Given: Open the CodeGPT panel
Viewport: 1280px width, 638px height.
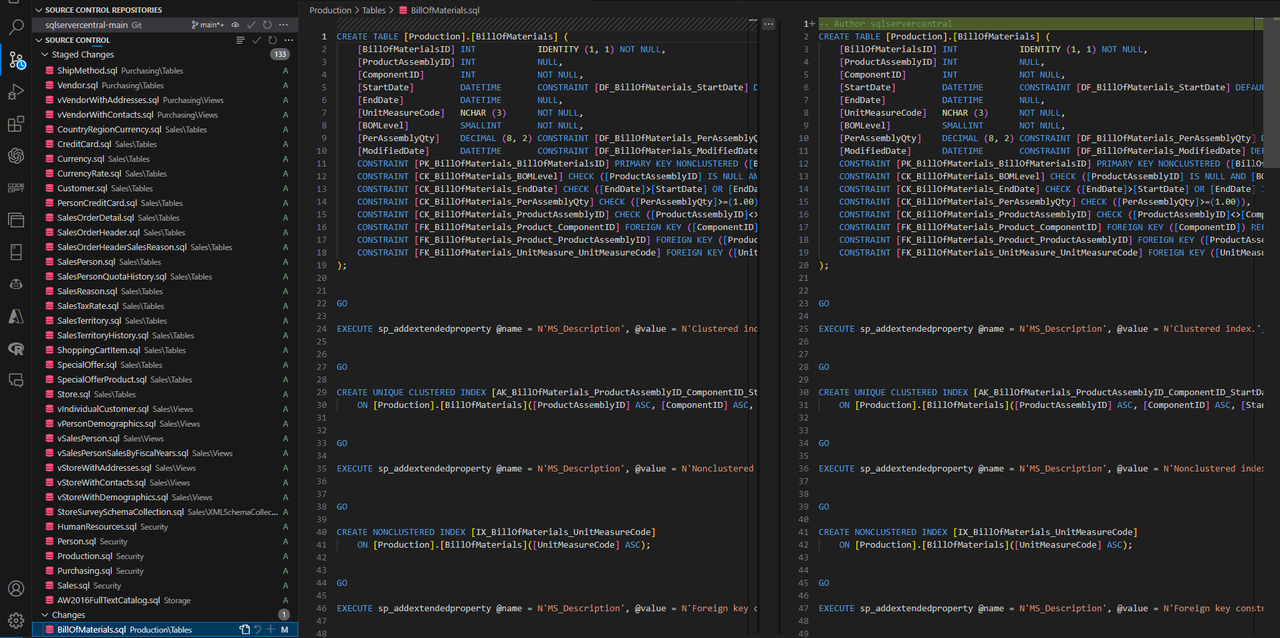Looking at the screenshot, I should pos(16,188).
